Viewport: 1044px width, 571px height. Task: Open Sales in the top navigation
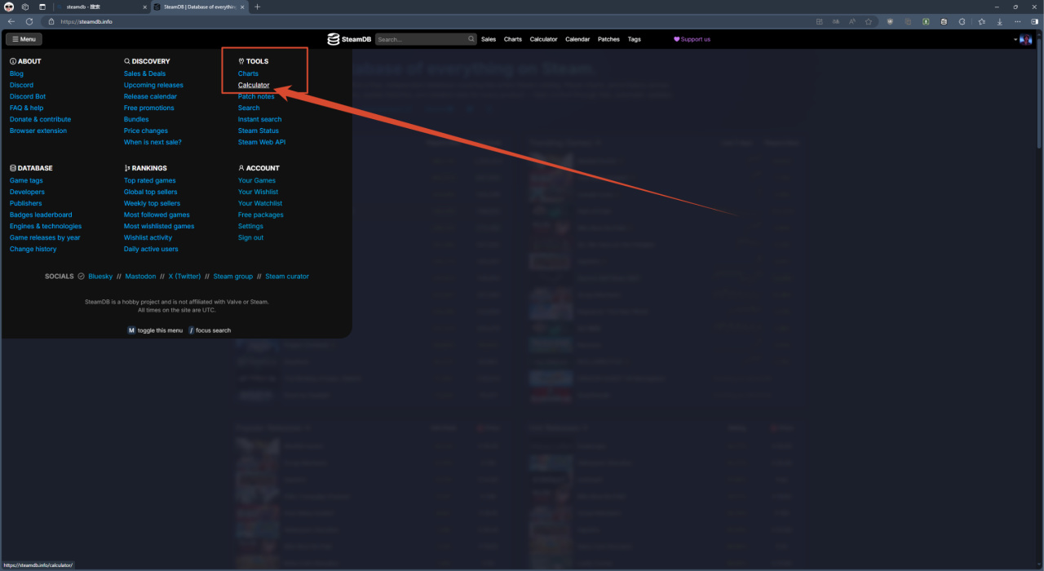pos(489,39)
